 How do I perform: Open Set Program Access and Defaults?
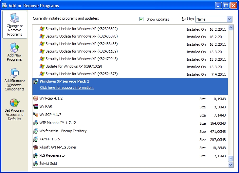tap(14, 110)
